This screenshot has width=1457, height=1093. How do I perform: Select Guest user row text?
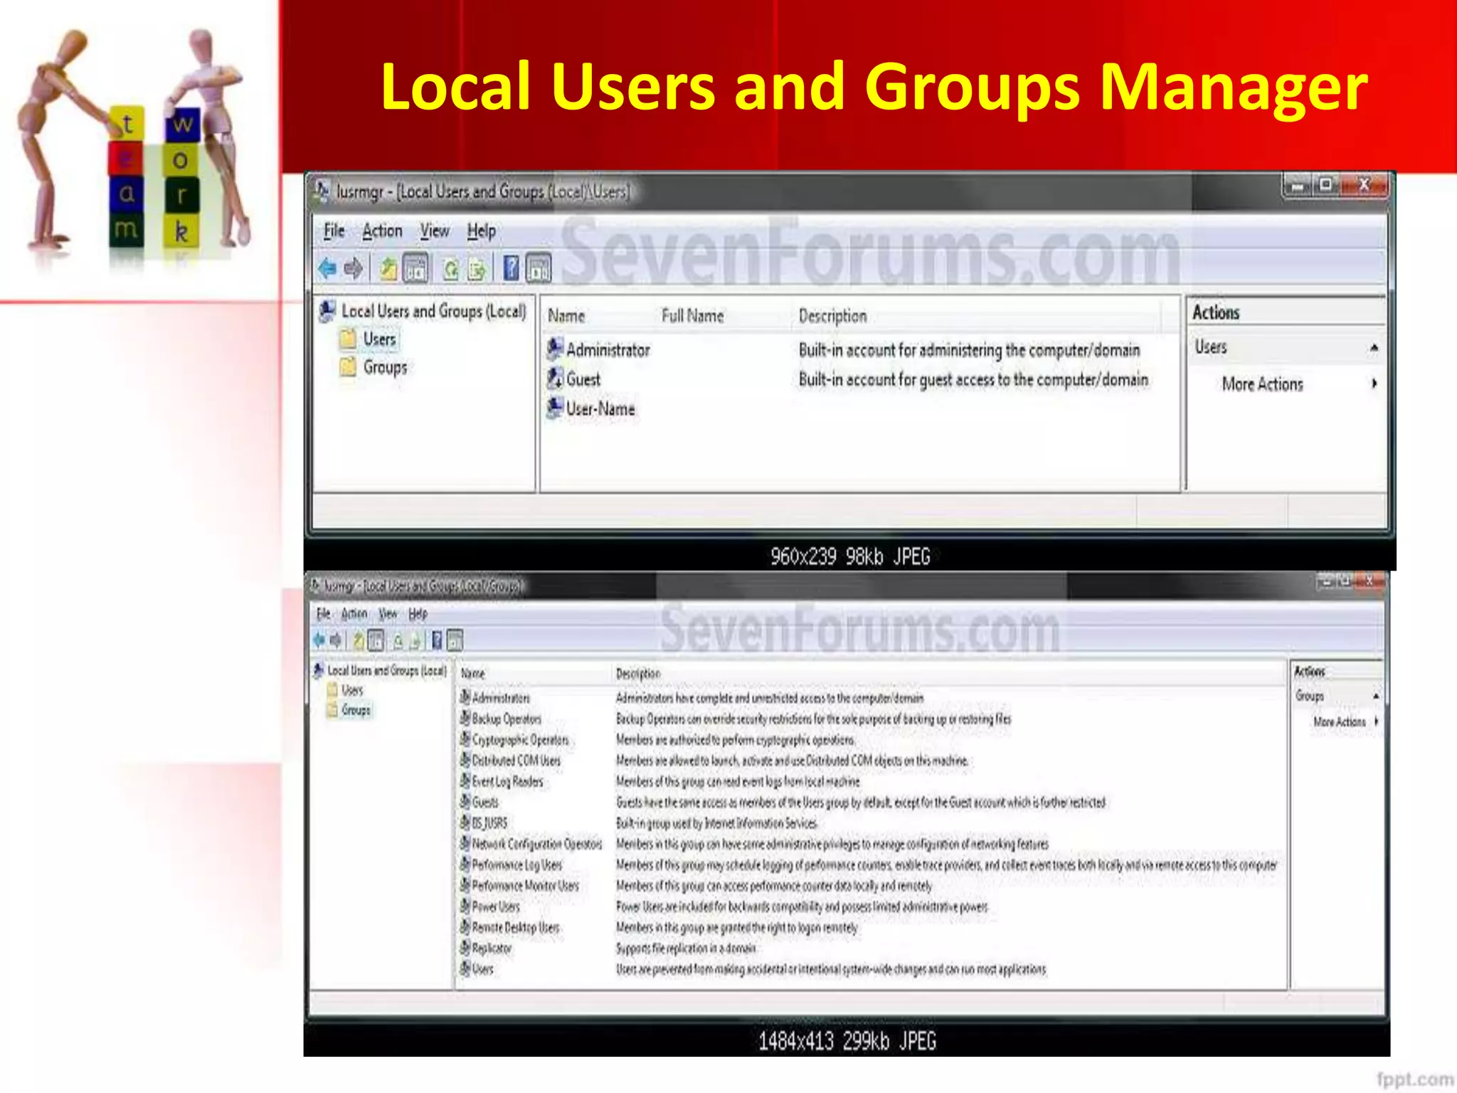(x=583, y=379)
